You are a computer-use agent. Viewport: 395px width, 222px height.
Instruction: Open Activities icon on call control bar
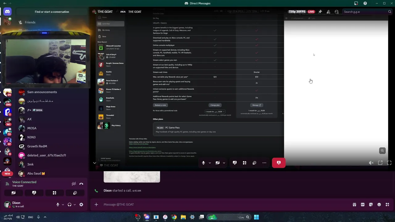tap(244, 163)
